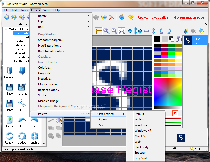Click the first new icon toolbar button
Screen dimensions: 210x162
point(6,17)
